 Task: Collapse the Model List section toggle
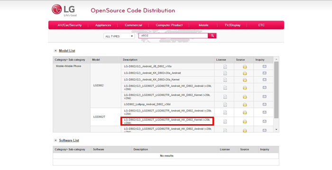(x=55, y=51)
